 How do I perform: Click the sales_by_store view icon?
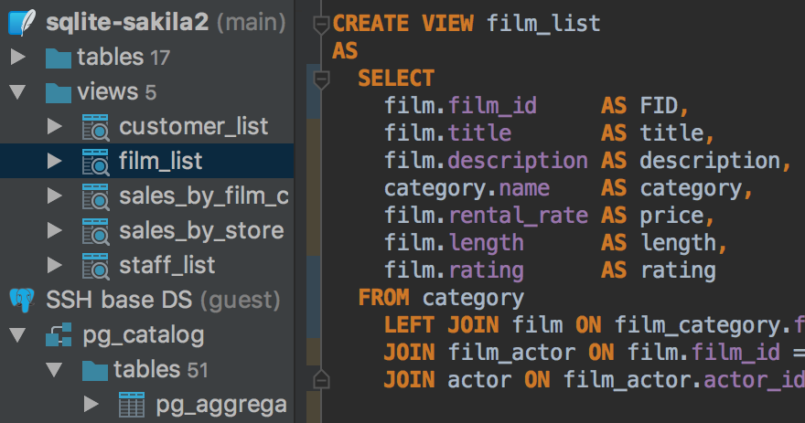point(95,231)
